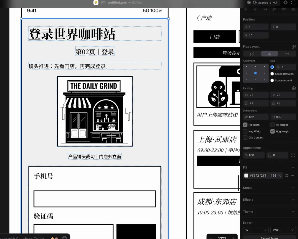Click the fill color swatch #f2f2f2ff
Screen dimensions: 298x239
[x=246, y=176]
